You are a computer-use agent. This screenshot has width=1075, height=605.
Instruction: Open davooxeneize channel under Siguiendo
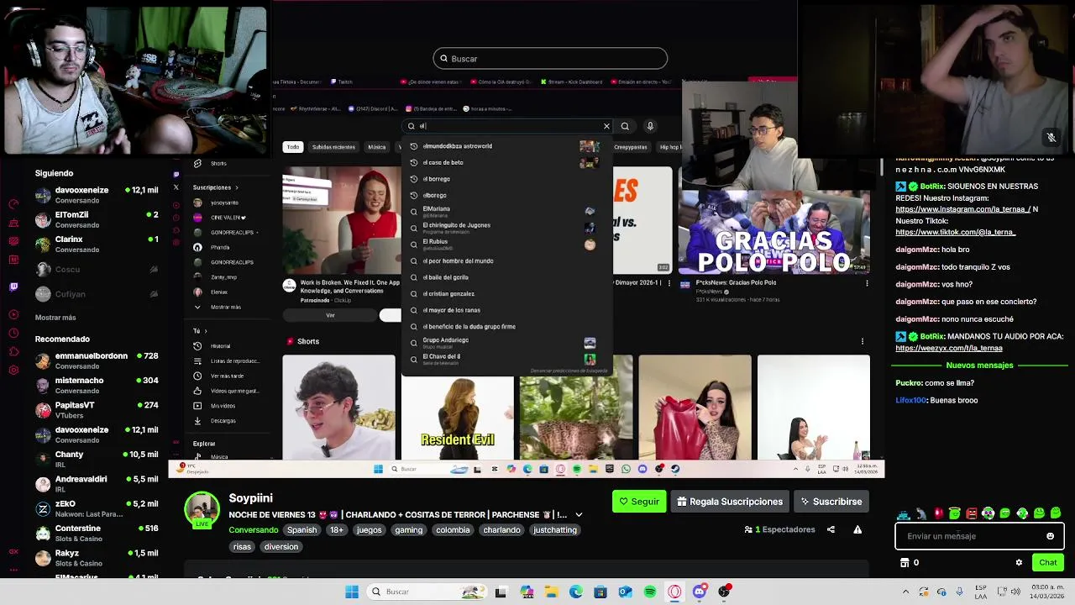(x=97, y=195)
